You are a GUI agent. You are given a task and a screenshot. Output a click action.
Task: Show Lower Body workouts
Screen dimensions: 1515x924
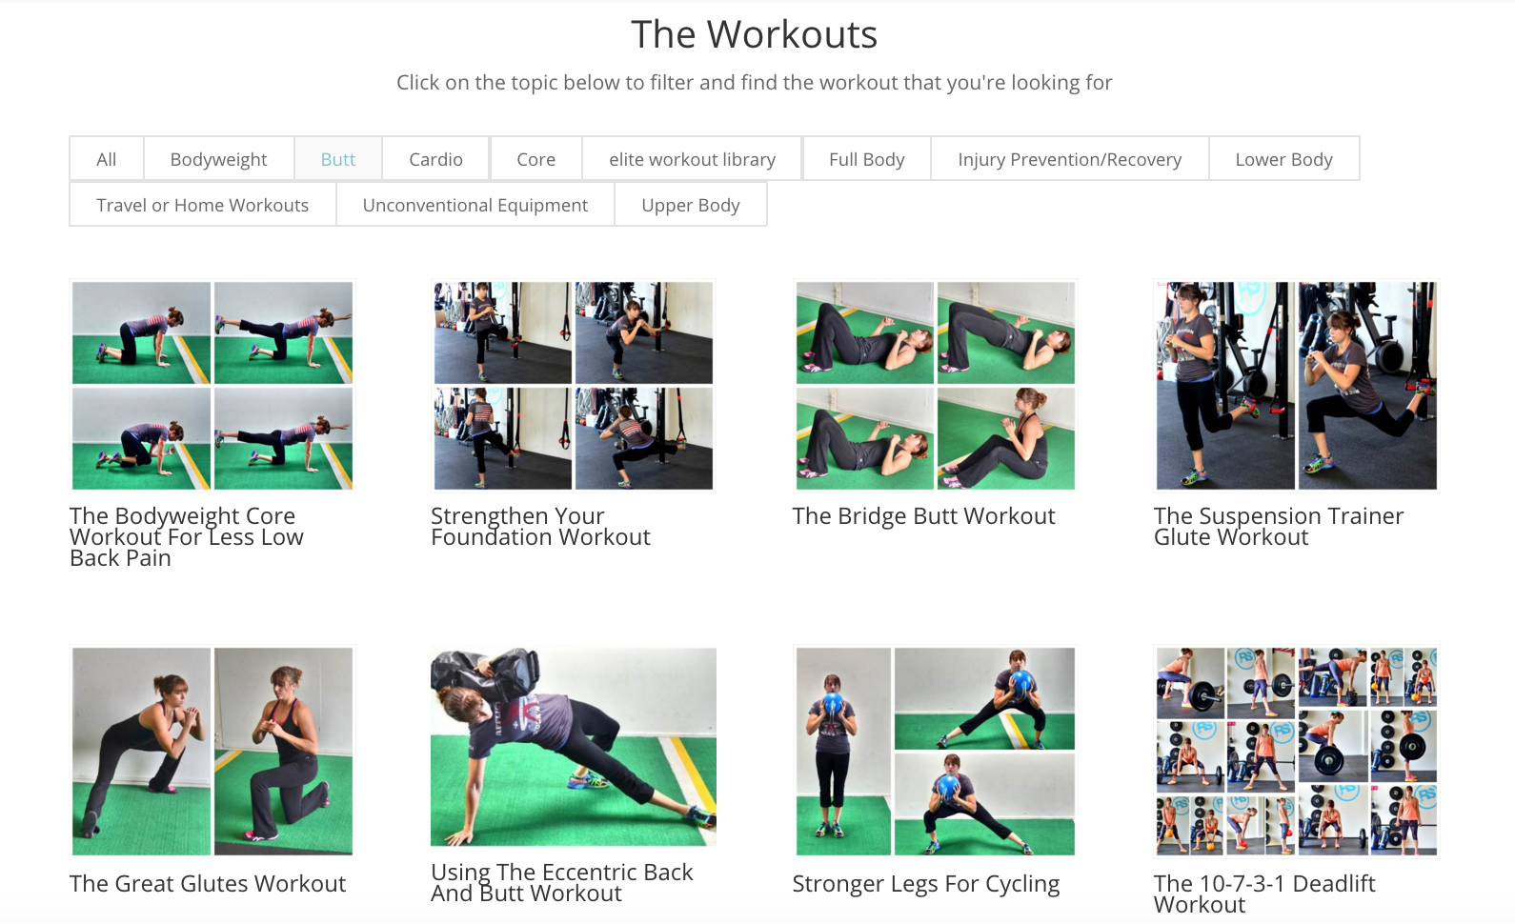[x=1283, y=159]
